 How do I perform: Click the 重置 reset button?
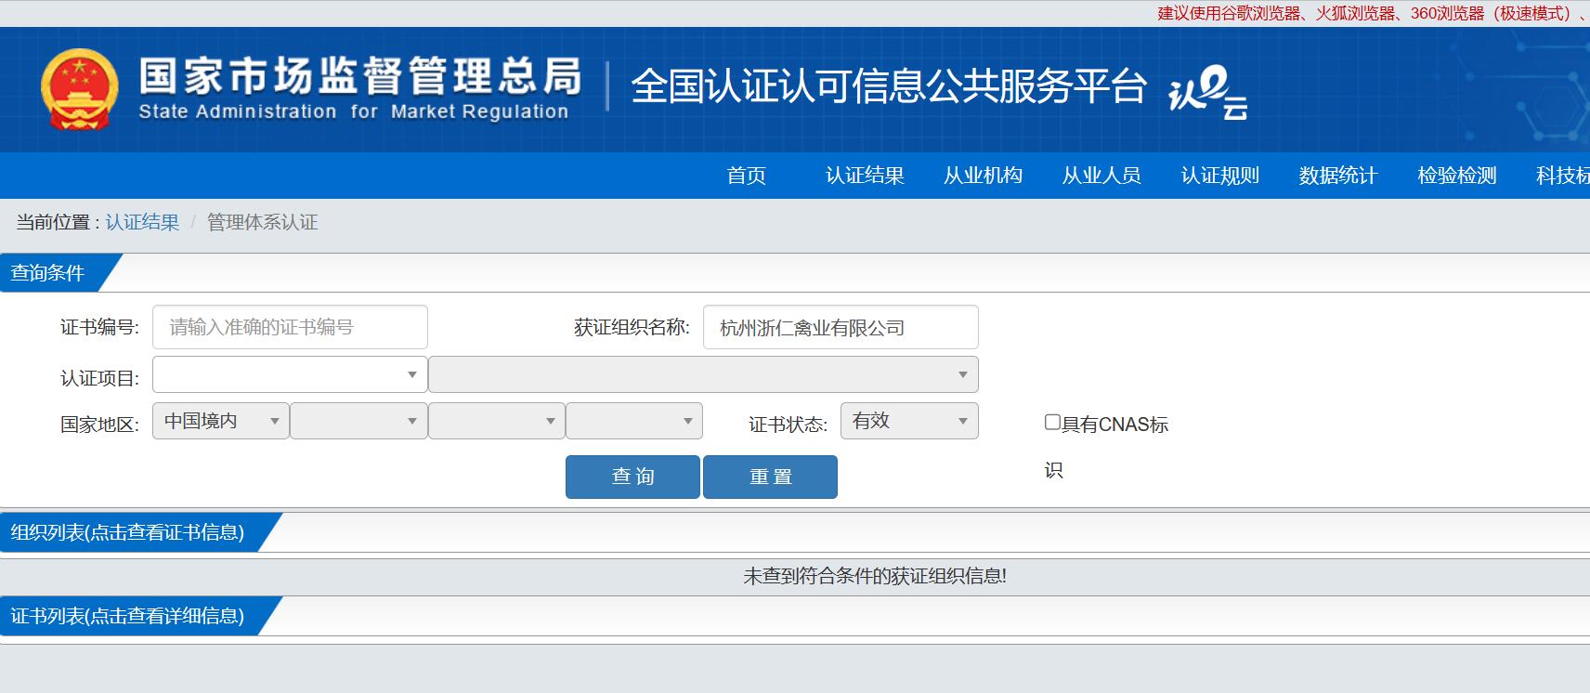coord(770,477)
